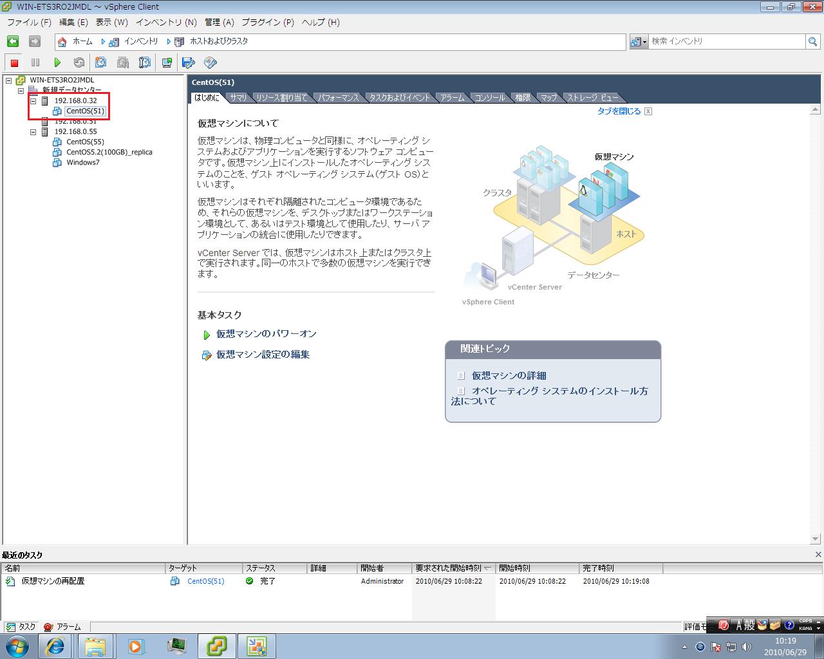Click the タスク status bar button
The image size is (824, 659).
click(21, 627)
